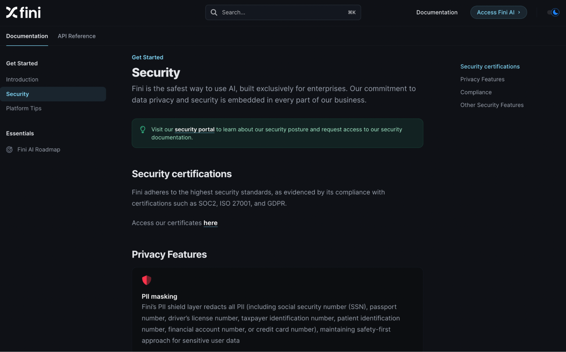Click the Fini logo
The width and height of the screenshot is (566, 352).
pos(23,12)
